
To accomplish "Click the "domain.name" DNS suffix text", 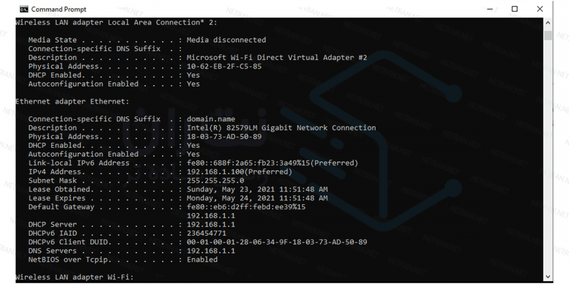I will (x=211, y=119).
